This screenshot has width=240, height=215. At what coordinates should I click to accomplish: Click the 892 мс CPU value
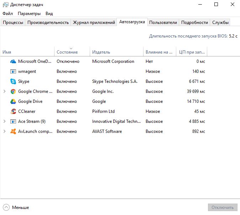pyautogui.click(x=199, y=131)
